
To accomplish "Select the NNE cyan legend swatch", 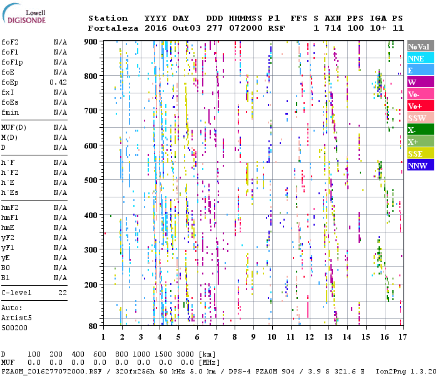I will [x=420, y=58].
